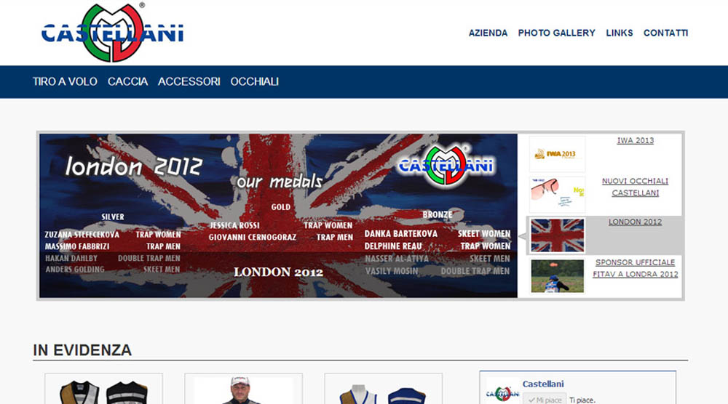This screenshot has width=728, height=404.
Task: Open the PHOTO GALLERY page
Action: (557, 33)
